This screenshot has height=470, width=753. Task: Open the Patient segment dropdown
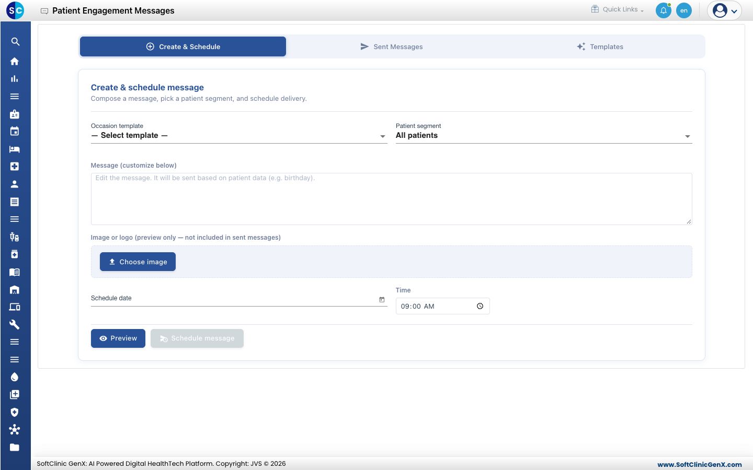544,136
